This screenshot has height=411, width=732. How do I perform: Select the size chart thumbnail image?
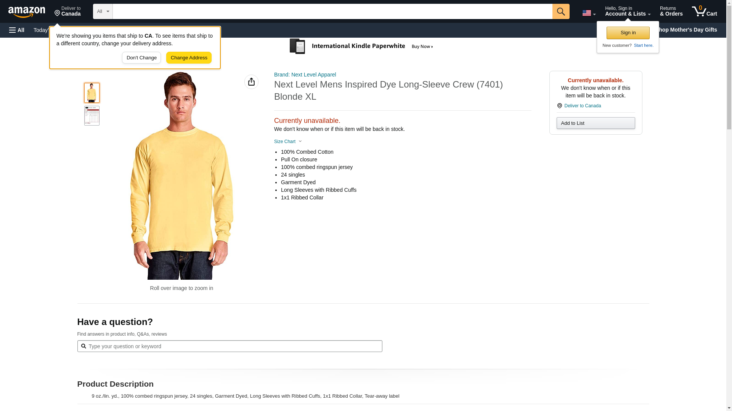tap(92, 116)
